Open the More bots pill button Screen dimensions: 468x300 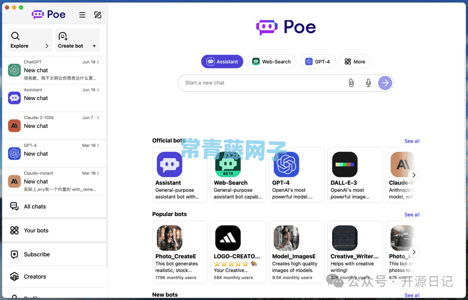(x=354, y=62)
